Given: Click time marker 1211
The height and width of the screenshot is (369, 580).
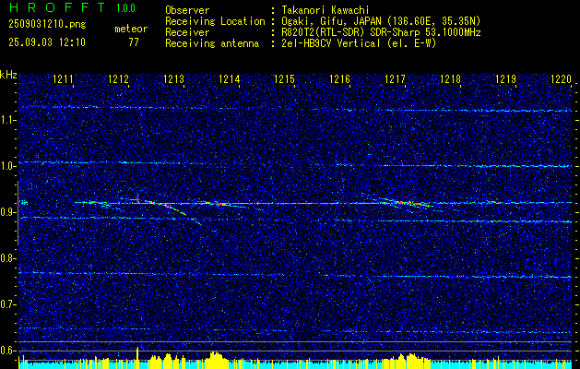Looking at the screenshot, I should (63, 78).
